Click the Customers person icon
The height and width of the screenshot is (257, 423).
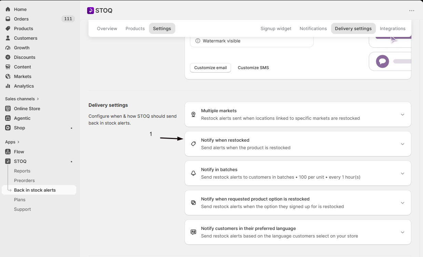8,38
